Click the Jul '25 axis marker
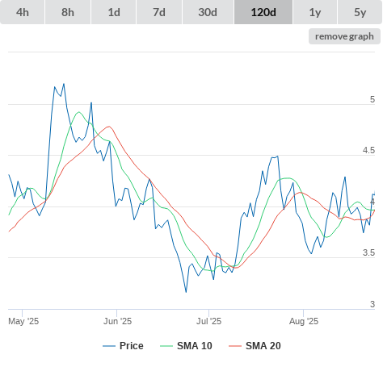The image size is (383, 367). tap(208, 321)
